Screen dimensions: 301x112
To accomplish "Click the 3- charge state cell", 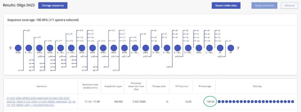I will point(167,102).
